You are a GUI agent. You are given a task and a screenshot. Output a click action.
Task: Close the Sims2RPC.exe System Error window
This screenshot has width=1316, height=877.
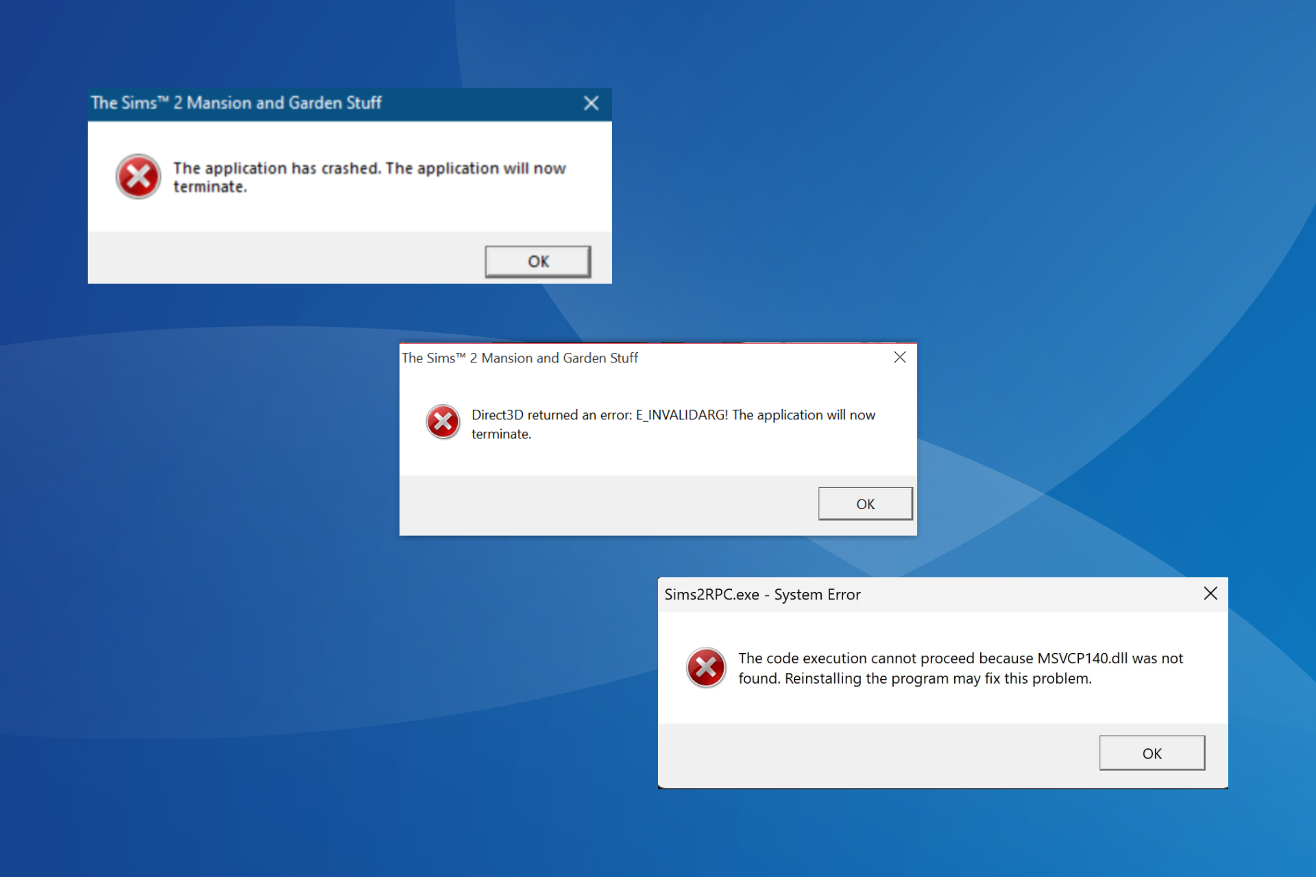tap(1210, 593)
